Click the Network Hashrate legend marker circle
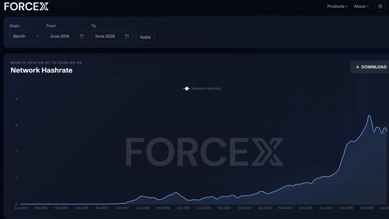389x219 pixels. 187,88
